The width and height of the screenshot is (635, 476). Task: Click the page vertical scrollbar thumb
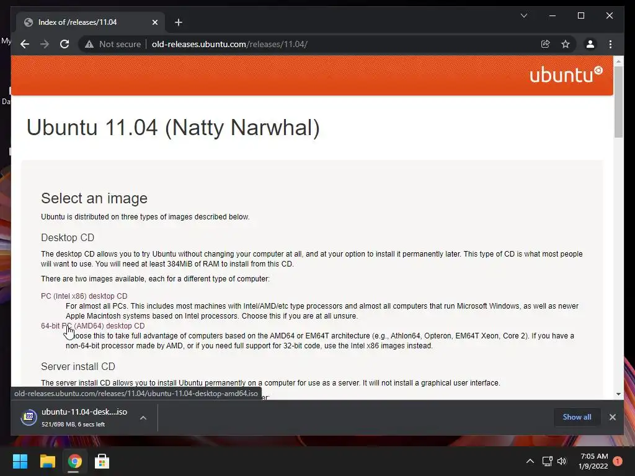[618, 102]
